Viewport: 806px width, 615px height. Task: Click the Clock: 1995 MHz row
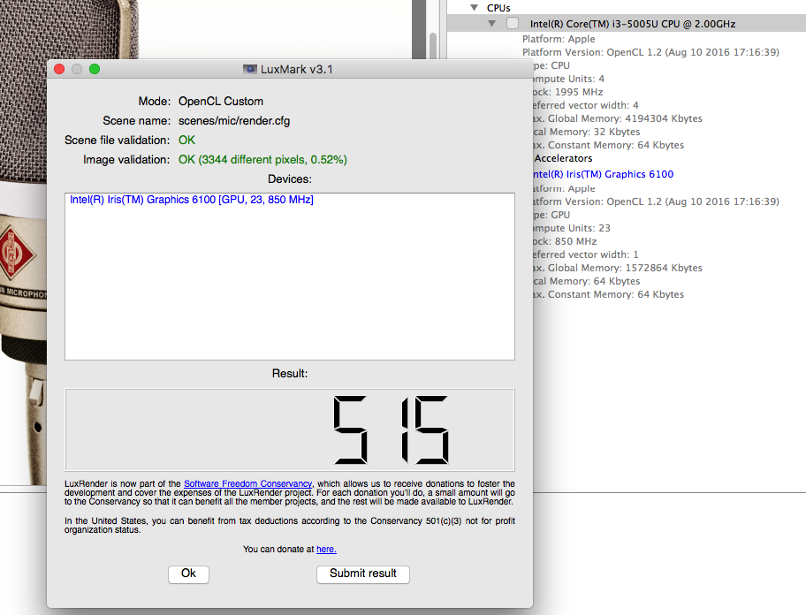pos(568,92)
